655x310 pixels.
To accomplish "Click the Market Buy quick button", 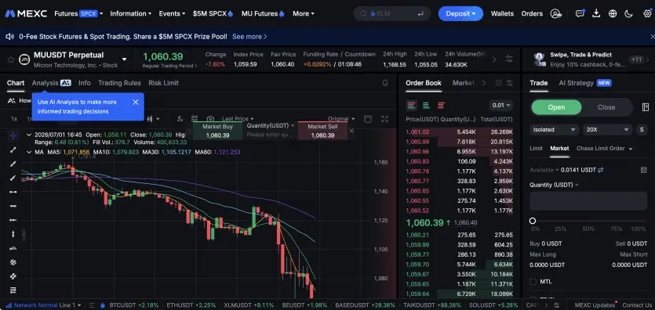I will click(x=217, y=131).
